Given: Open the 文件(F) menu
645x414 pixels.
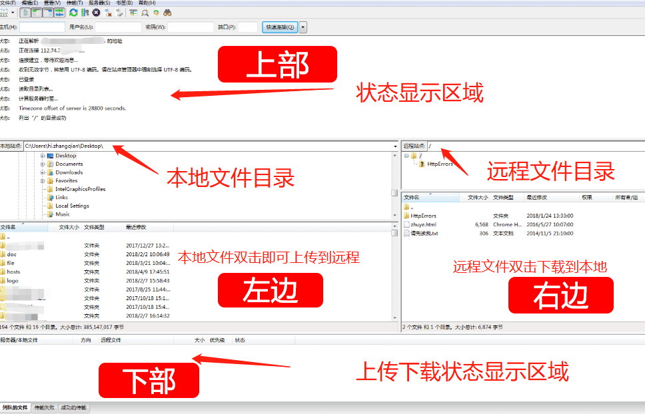Looking at the screenshot, I should [7, 3].
